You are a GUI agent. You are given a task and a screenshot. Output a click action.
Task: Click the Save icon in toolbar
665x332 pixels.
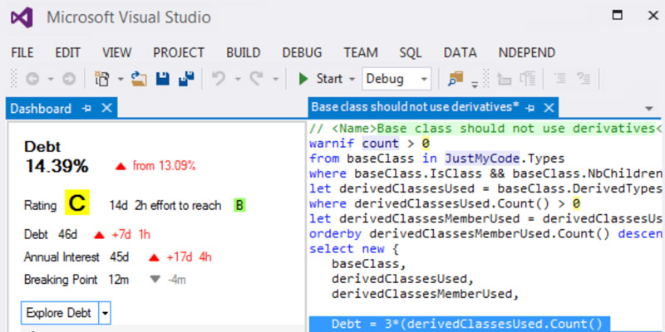162,79
